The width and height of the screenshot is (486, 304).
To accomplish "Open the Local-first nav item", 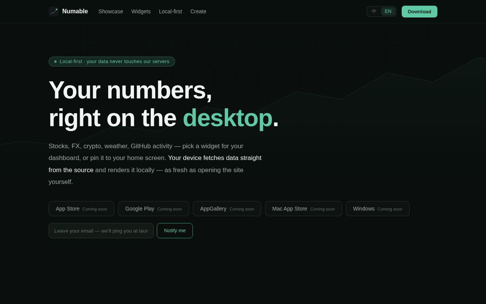I will coord(170,11).
